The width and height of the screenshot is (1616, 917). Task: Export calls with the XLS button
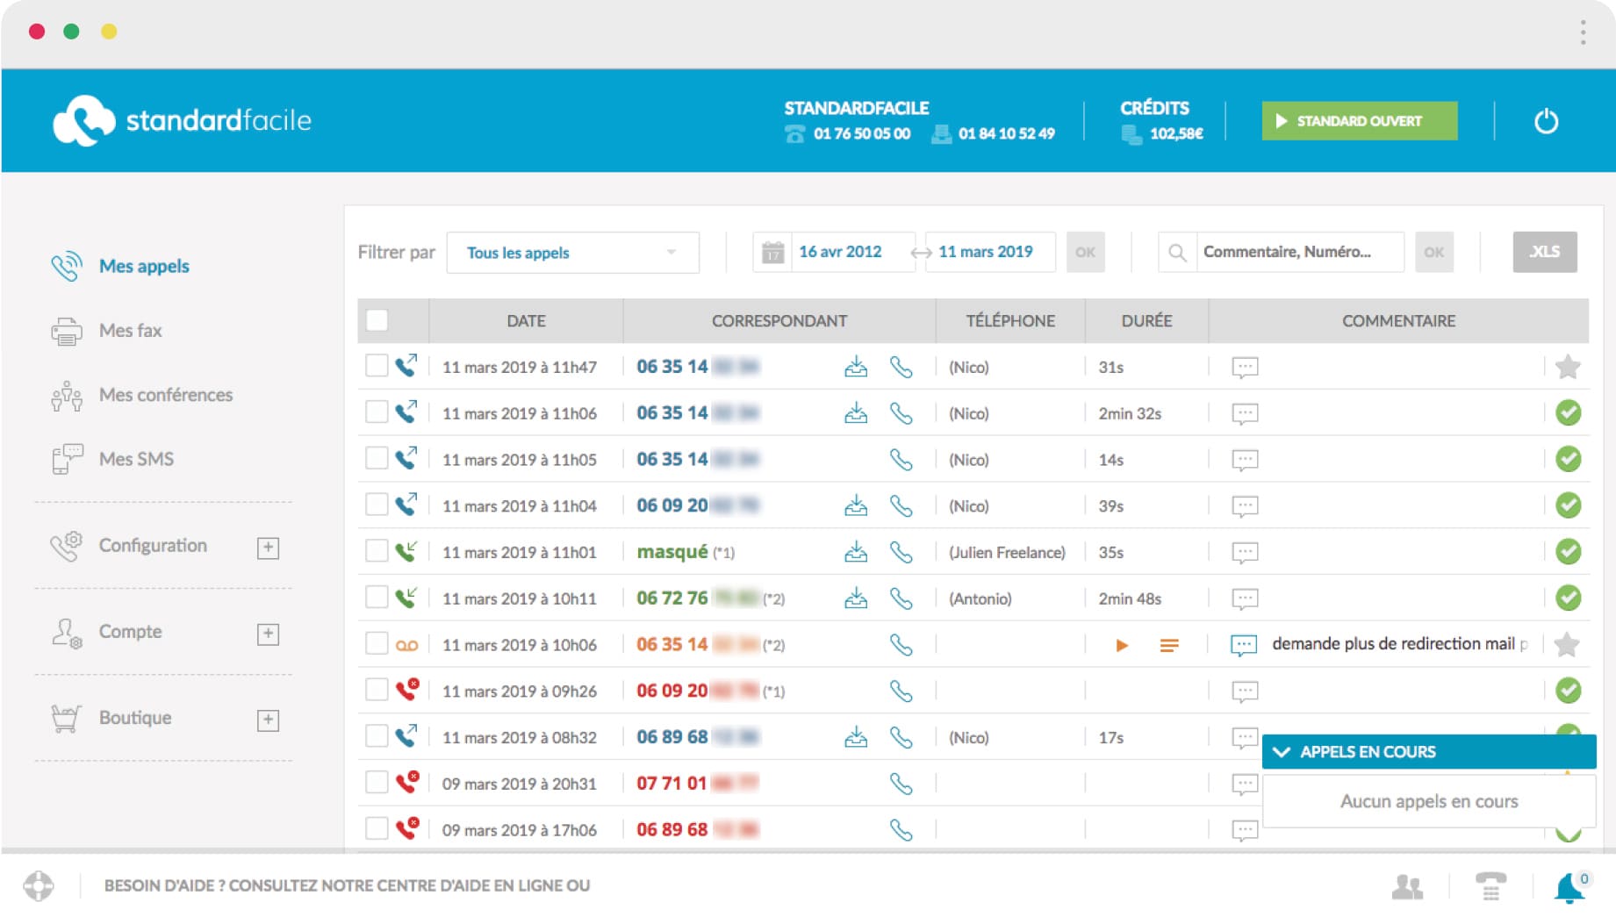tap(1544, 252)
